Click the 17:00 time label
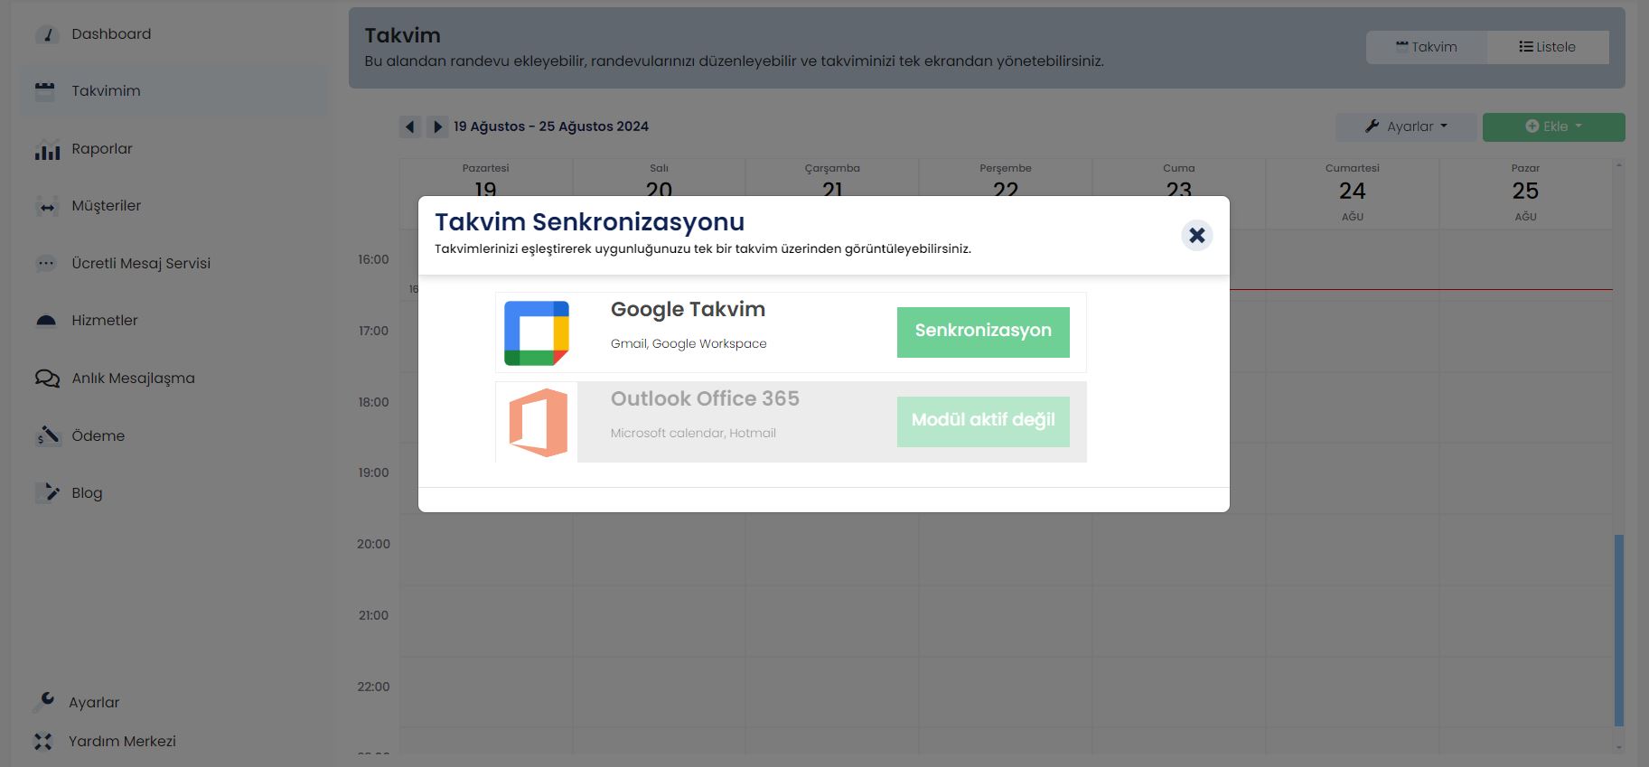Image resolution: width=1649 pixels, height=767 pixels. 373,331
